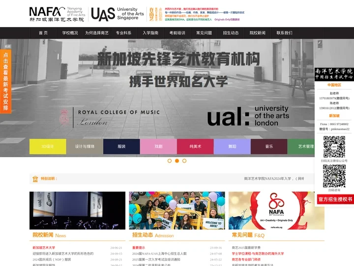Click the orange 点击查看最新考试安排 side banner

[x=5, y=81]
